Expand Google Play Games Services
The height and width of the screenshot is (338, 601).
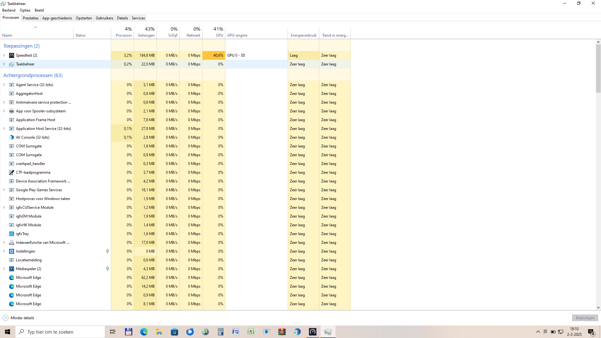tap(4, 190)
